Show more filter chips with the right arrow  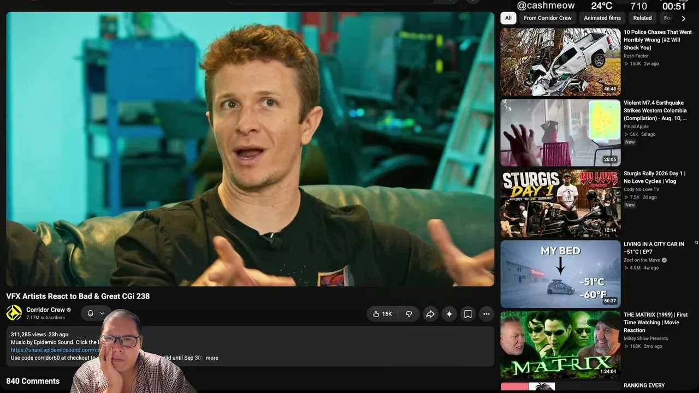(683, 18)
